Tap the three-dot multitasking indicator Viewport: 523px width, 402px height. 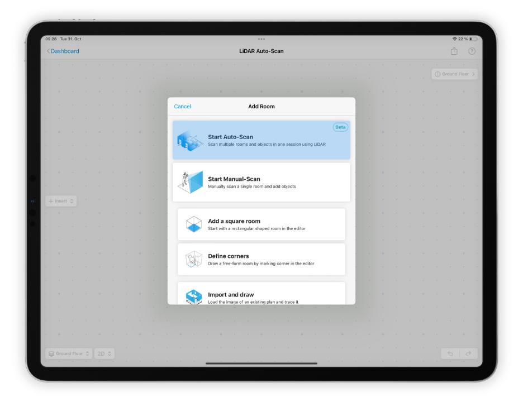click(x=261, y=39)
